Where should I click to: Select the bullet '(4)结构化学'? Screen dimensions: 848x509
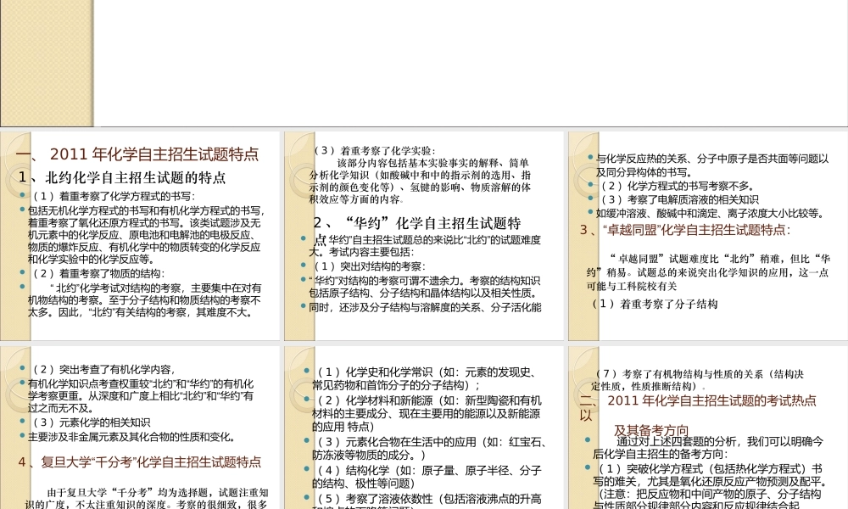point(427,477)
